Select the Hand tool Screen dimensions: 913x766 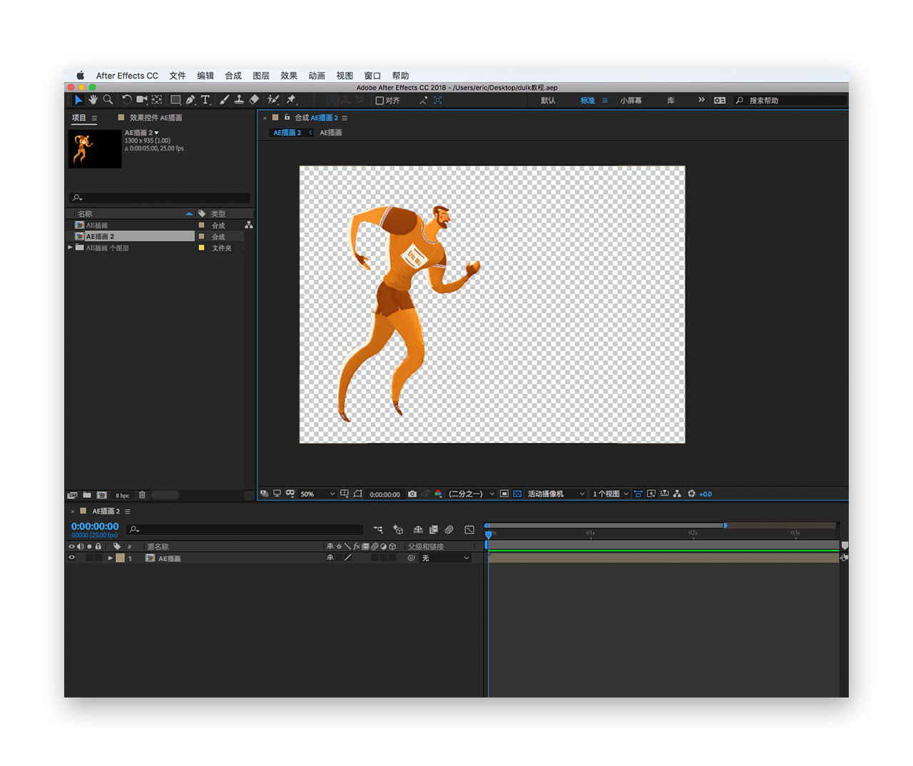93,100
